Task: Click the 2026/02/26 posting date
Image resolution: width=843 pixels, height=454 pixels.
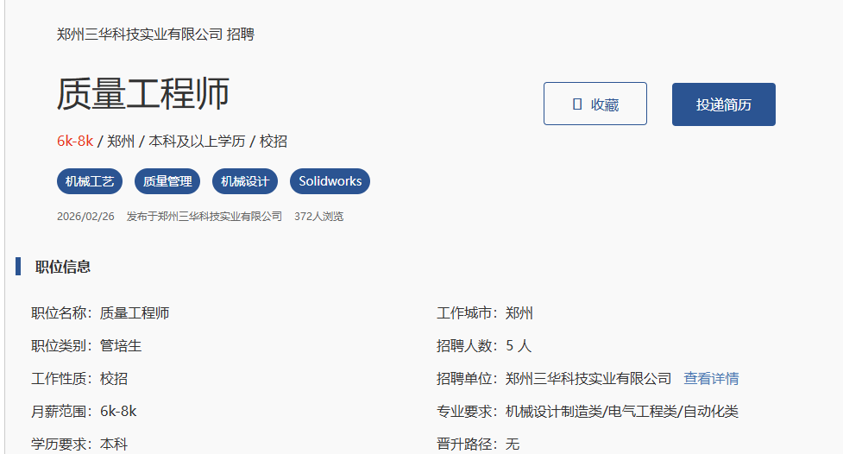Action: pos(85,217)
